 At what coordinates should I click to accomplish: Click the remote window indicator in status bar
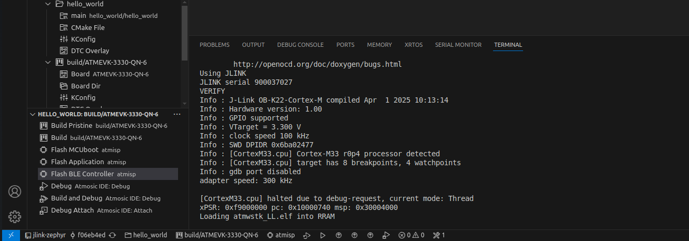(11, 235)
